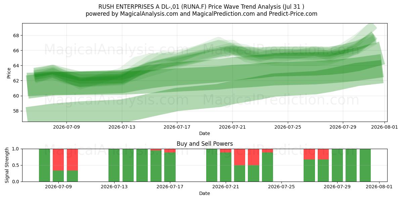Click '2026-07-25' on the price chart axis
This screenshot has height=201, width=403.
[288, 127]
